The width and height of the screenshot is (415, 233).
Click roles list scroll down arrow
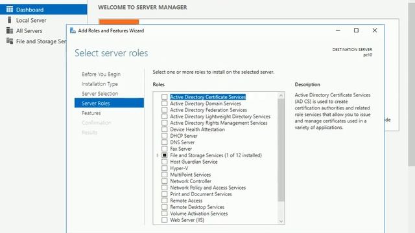click(281, 221)
